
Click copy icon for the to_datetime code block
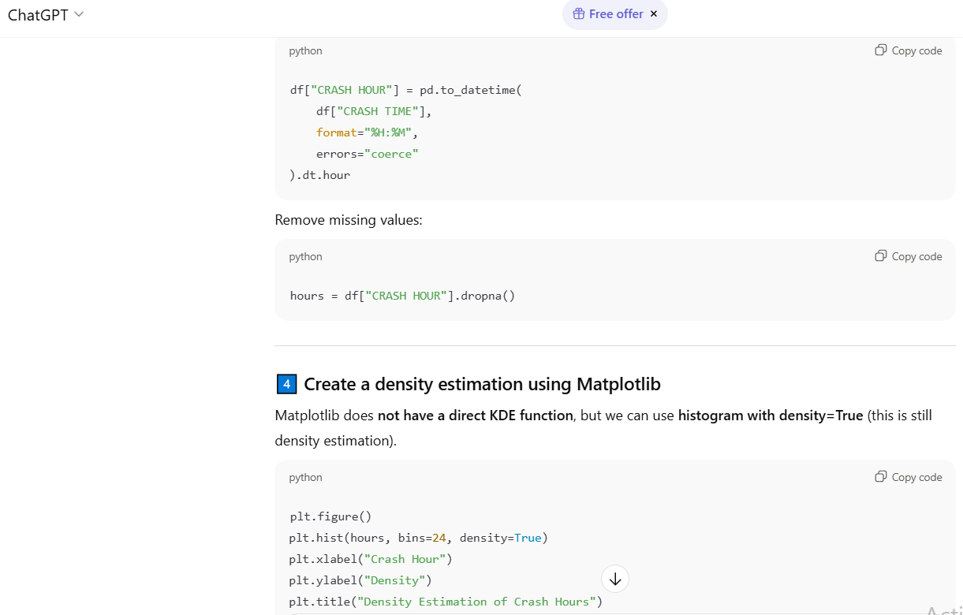pyautogui.click(x=881, y=50)
